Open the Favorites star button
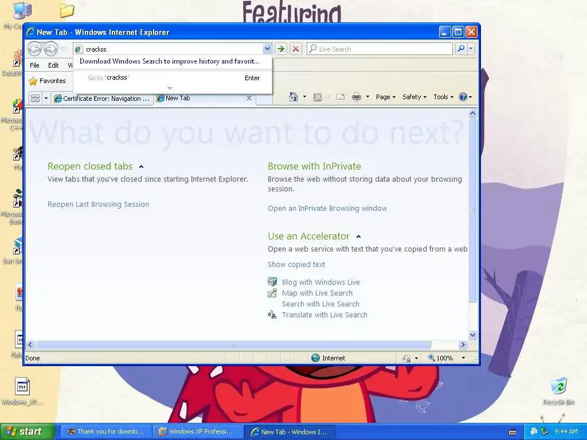Viewport: 587px width, 440px height. (48, 81)
